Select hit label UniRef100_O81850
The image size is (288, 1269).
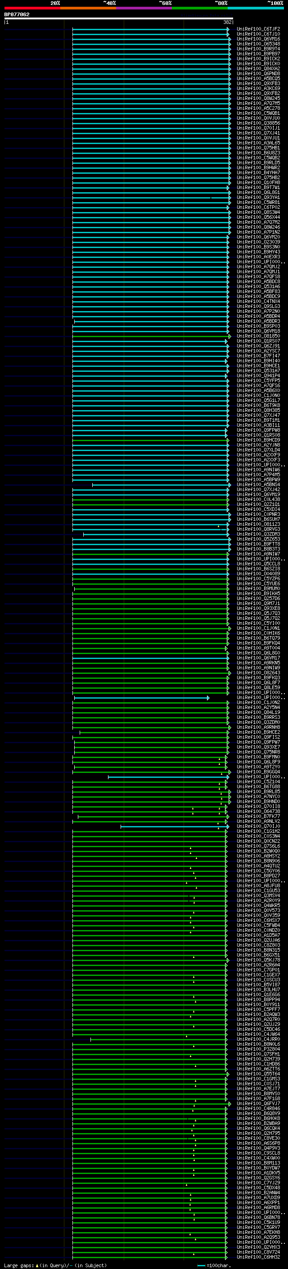pos(258,336)
